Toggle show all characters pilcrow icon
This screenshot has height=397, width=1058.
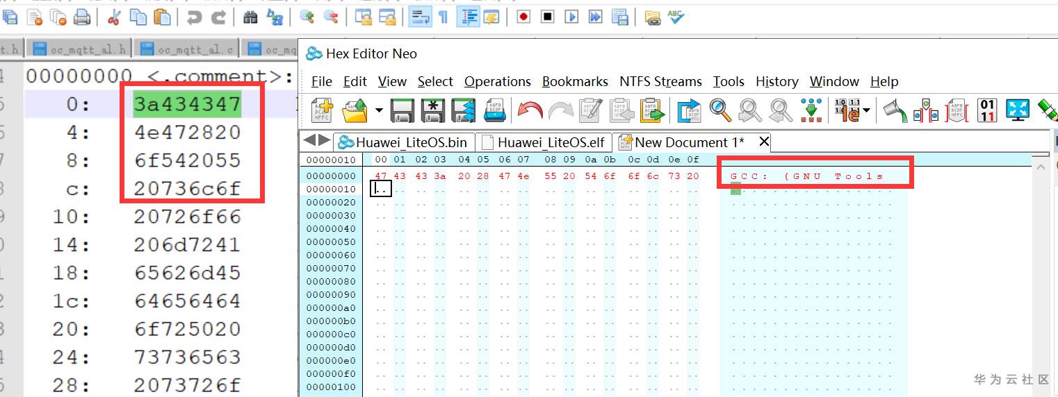(x=443, y=17)
